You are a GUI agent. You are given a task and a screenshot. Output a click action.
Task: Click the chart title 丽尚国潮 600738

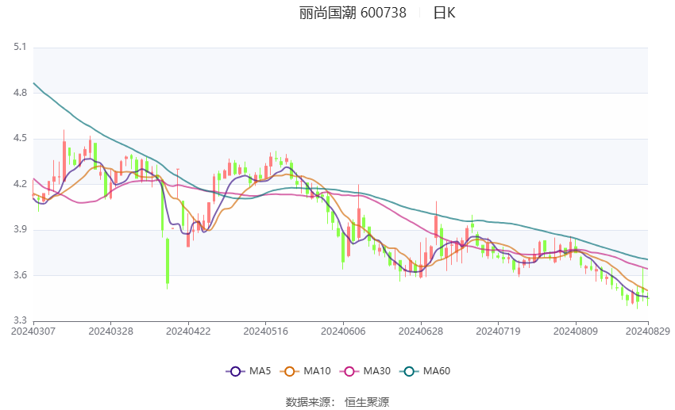[353, 13]
